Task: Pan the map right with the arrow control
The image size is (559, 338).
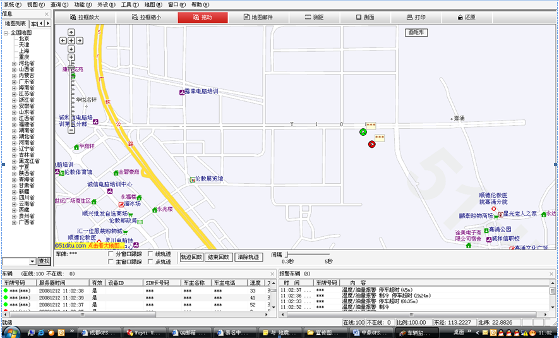Action: click(x=80, y=40)
